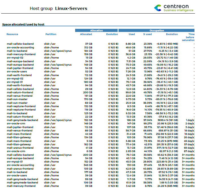Viewport: 199px width, 193px height.
Task: Sort by the Allocated column header
Action: pyautogui.click(x=86, y=34)
